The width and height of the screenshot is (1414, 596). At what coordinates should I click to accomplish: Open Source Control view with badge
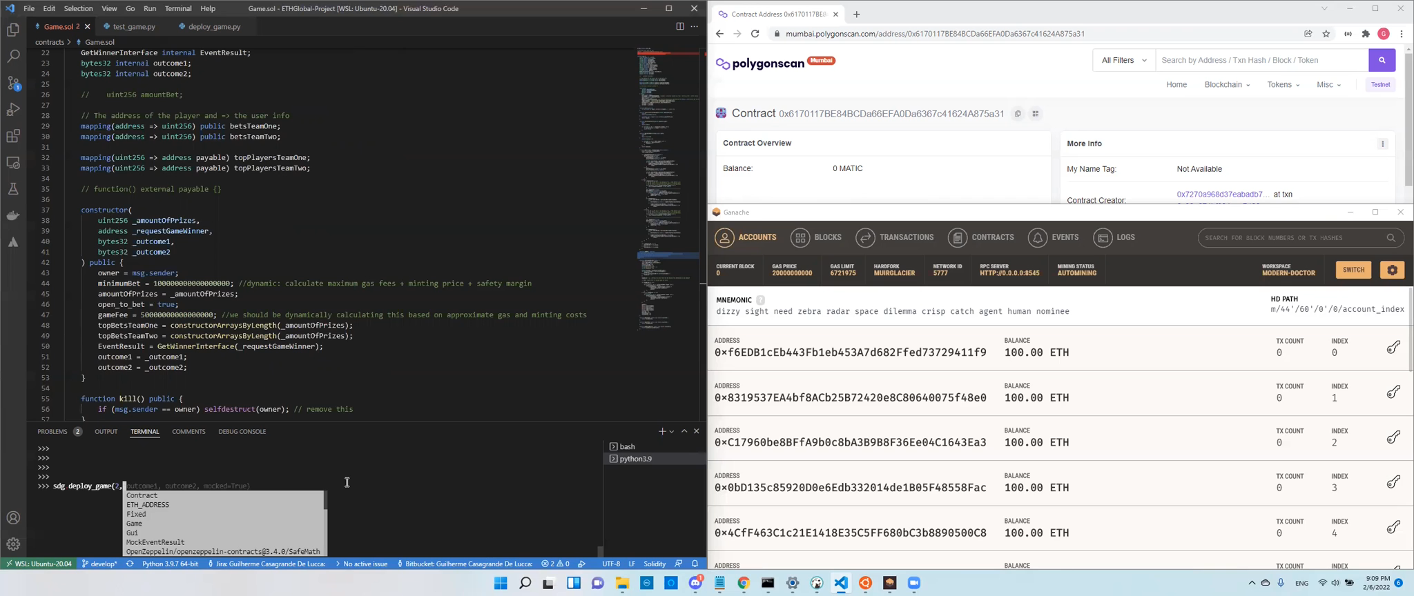pos(13,83)
